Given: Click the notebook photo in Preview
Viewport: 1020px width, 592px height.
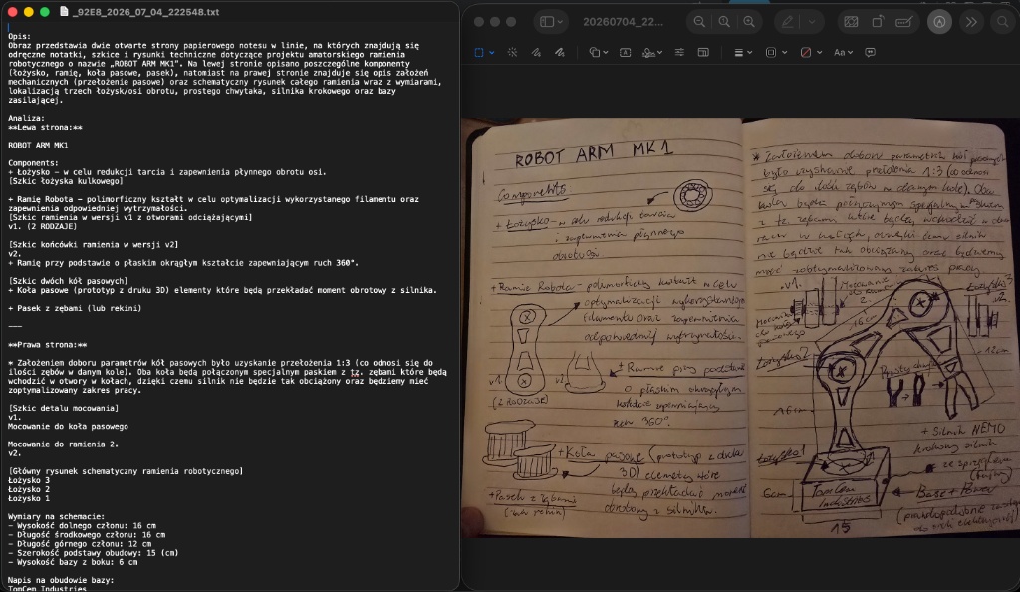Looking at the screenshot, I should point(740,328).
